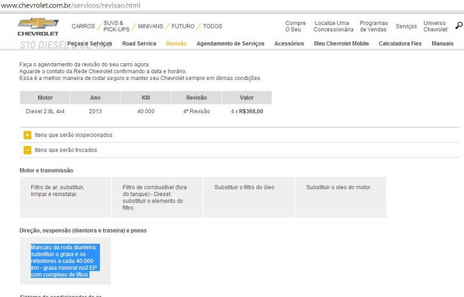Image resolution: width=464 pixels, height=297 pixels.
Task: Click 'Direção, suspensão' section heading
Action: 83,230
